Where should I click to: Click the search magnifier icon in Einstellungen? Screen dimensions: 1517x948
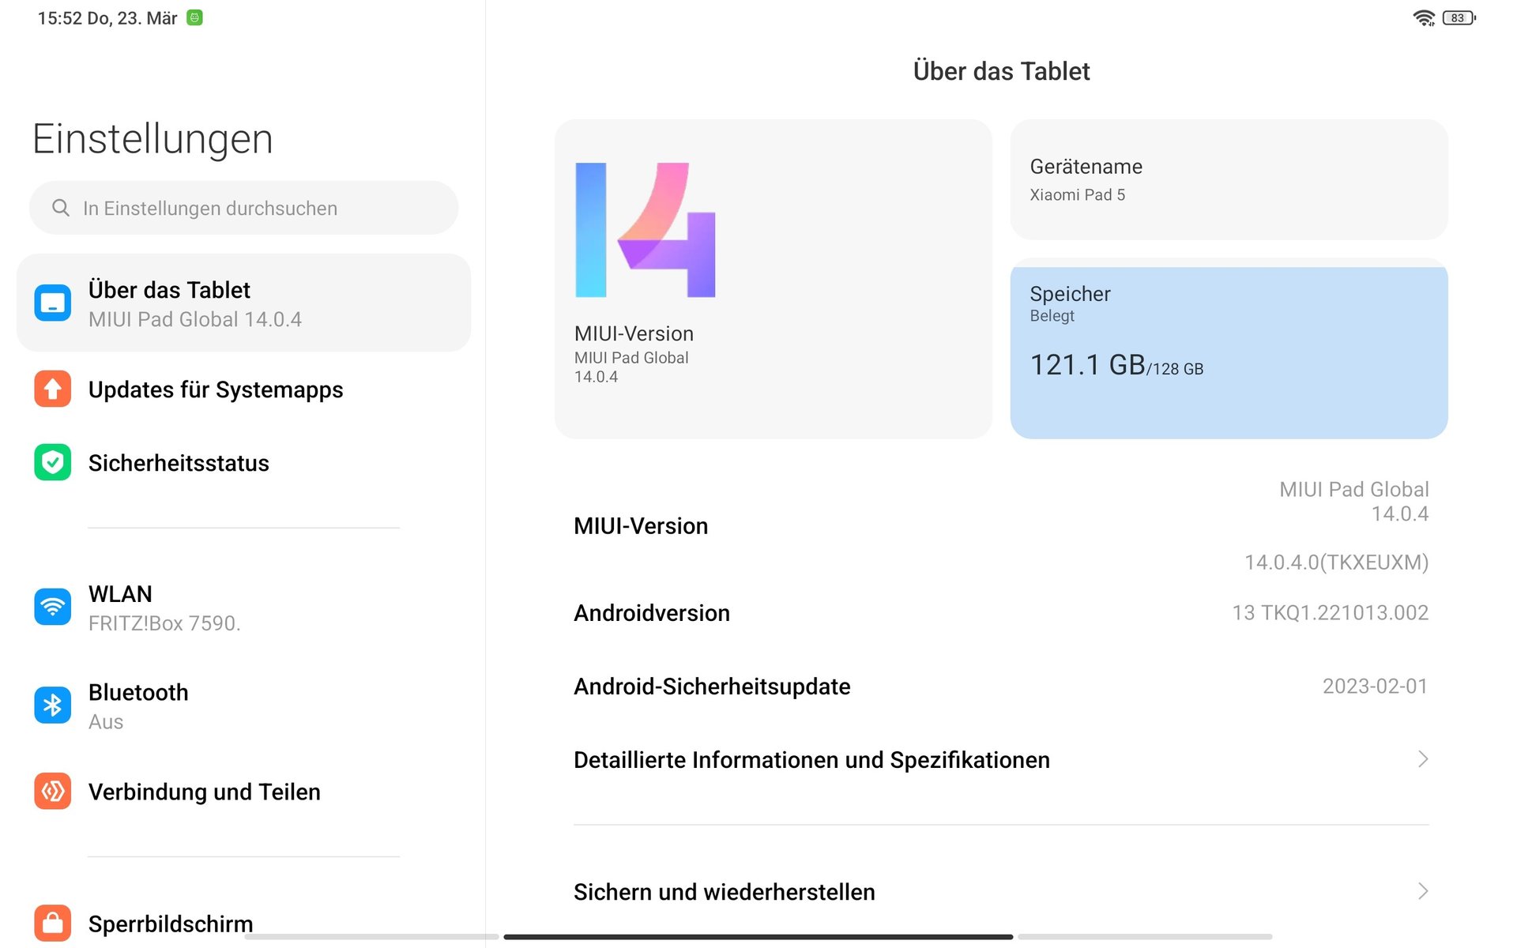pyautogui.click(x=61, y=208)
